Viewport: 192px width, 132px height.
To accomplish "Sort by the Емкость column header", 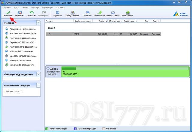I will (x=100, y=21).
